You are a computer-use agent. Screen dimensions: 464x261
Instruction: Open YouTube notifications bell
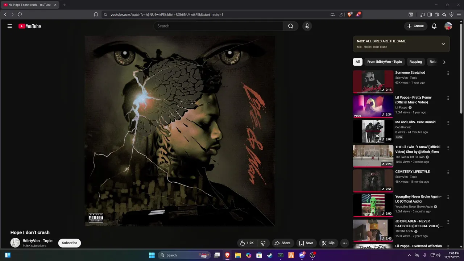point(434,26)
